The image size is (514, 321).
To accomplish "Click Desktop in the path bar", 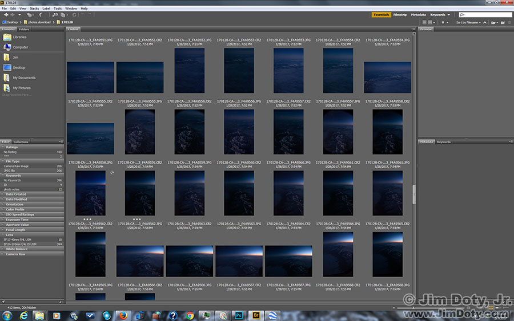I will (10, 22).
